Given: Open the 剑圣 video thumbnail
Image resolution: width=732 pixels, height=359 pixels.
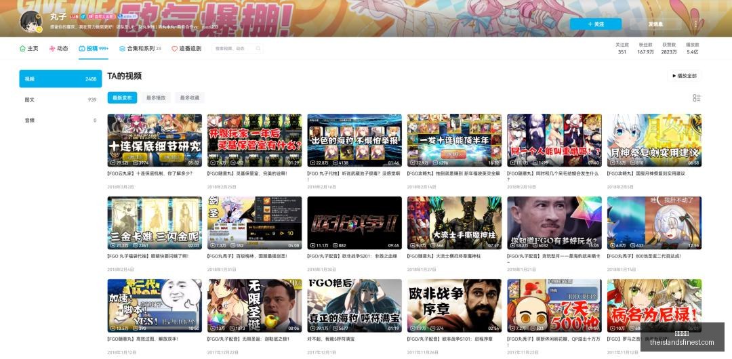Looking at the screenshot, I should [254, 223].
